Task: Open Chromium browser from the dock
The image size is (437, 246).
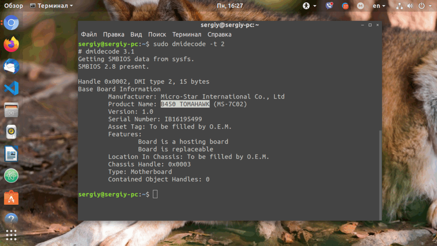Action: 11,23
